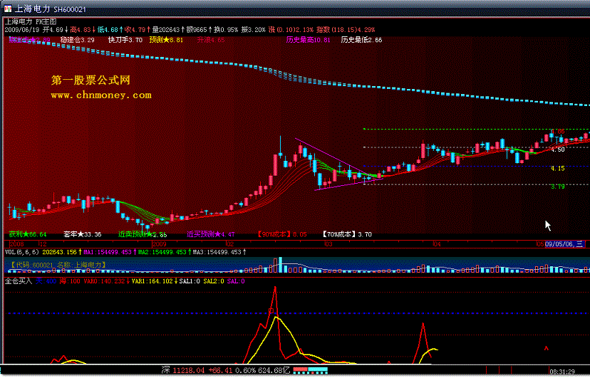Click the 上海电力 SH600021 window title
Screen dimensions: 590x378
coord(50,9)
